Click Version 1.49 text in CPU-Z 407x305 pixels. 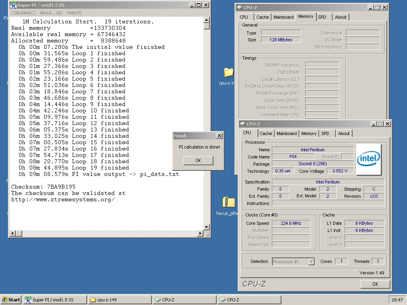pyautogui.click(x=372, y=273)
